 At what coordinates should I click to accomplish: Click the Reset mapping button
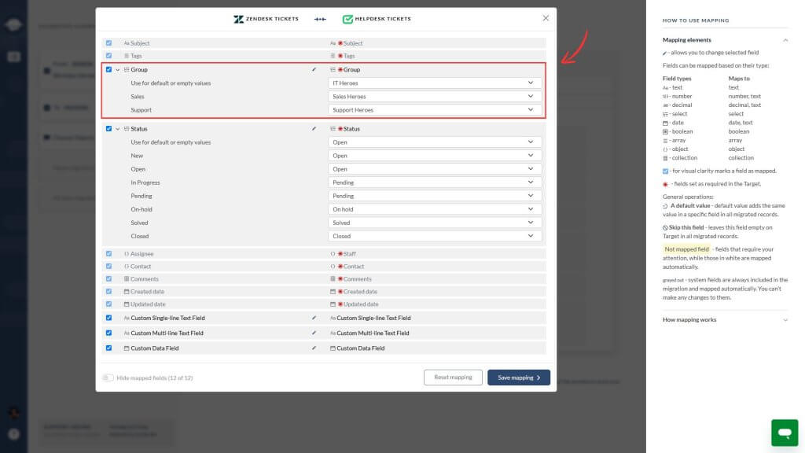point(453,377)
